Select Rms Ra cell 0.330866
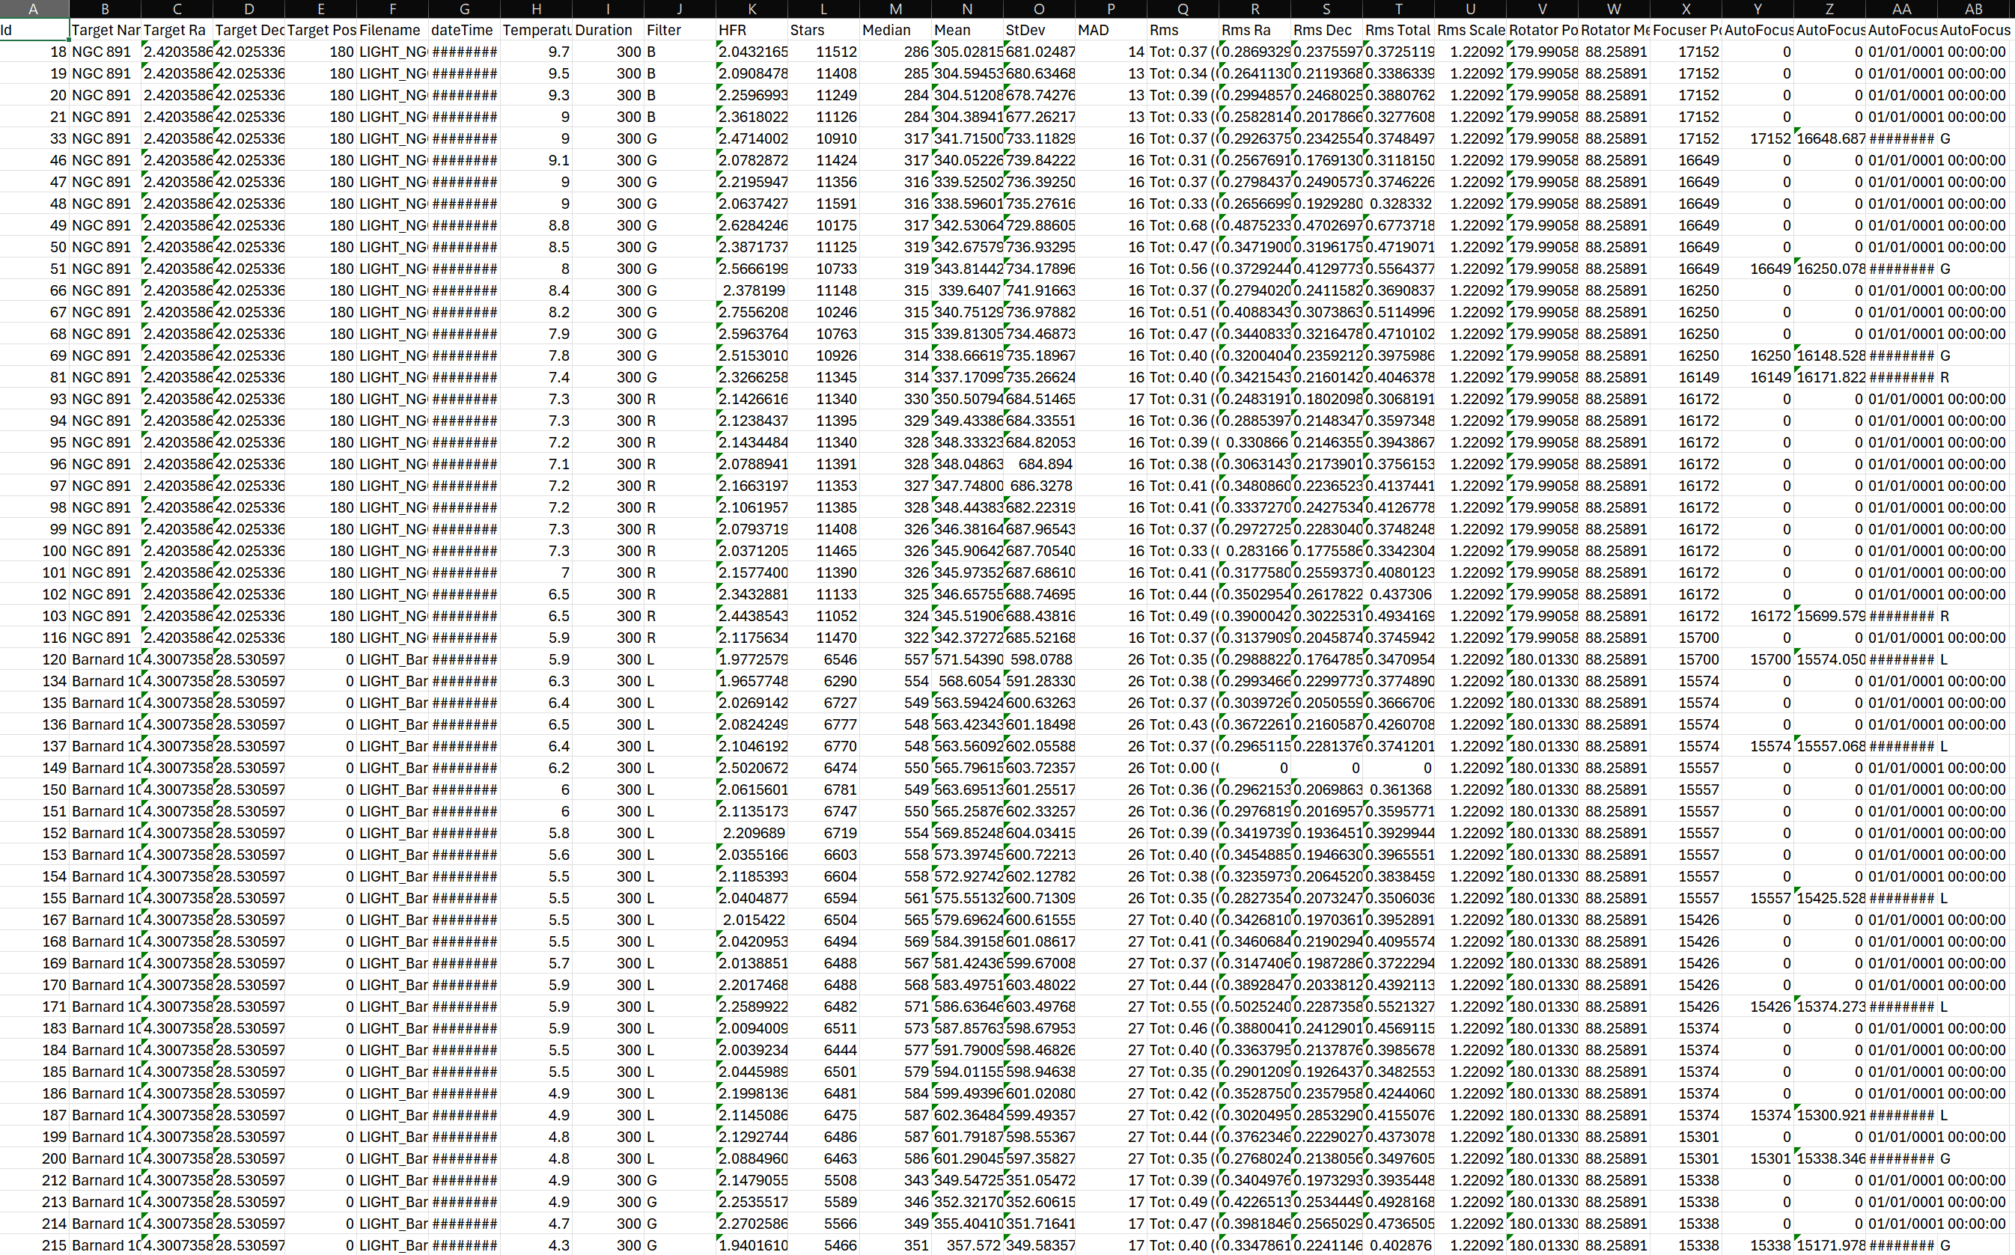 coord(1255,442)
